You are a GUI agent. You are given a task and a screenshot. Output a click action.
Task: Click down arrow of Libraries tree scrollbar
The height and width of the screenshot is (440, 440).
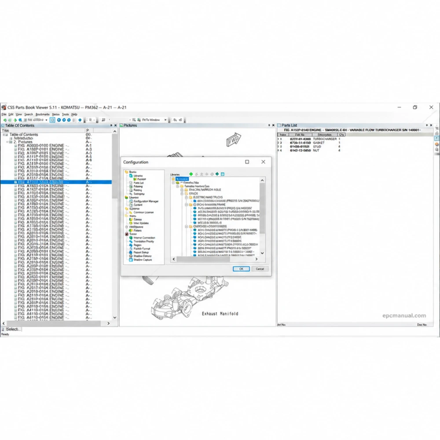(262, 253)
